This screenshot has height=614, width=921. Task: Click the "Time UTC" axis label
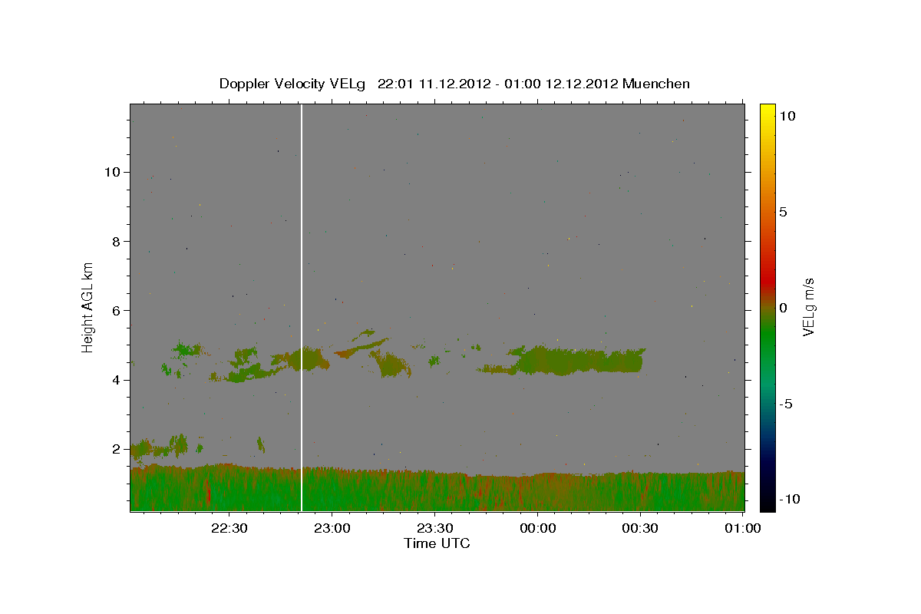click(437, 543)
